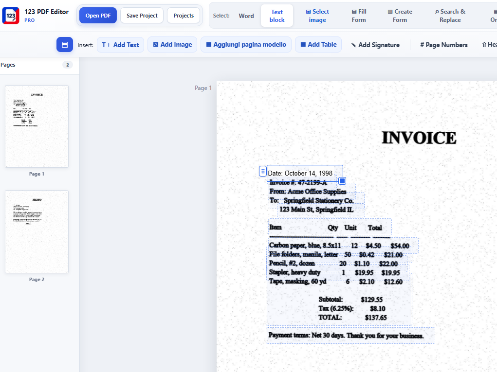Choose the Select image mode

(x=317, y=16)
